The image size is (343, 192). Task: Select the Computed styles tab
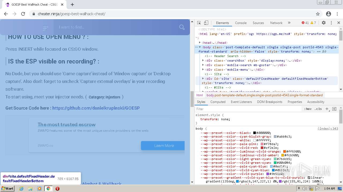[x=218, y=102]
